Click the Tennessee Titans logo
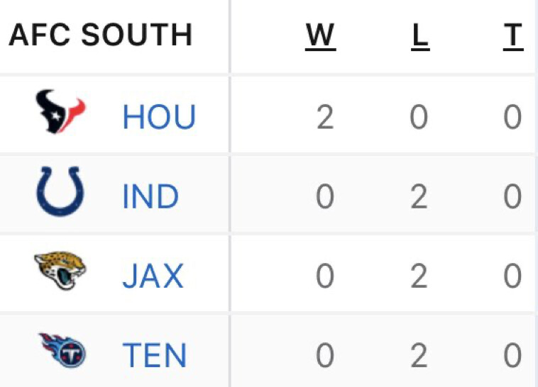The image size is (538, 387). [62, 350]
